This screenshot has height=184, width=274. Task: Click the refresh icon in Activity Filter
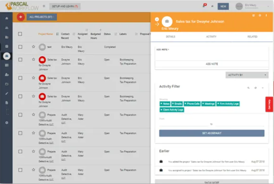(x=256, y=88)
